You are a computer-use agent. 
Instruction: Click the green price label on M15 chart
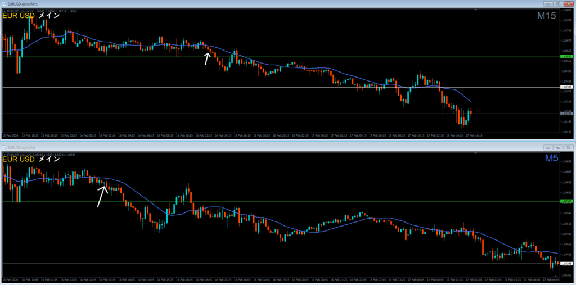pyautogui.click(x=566, y=57)
